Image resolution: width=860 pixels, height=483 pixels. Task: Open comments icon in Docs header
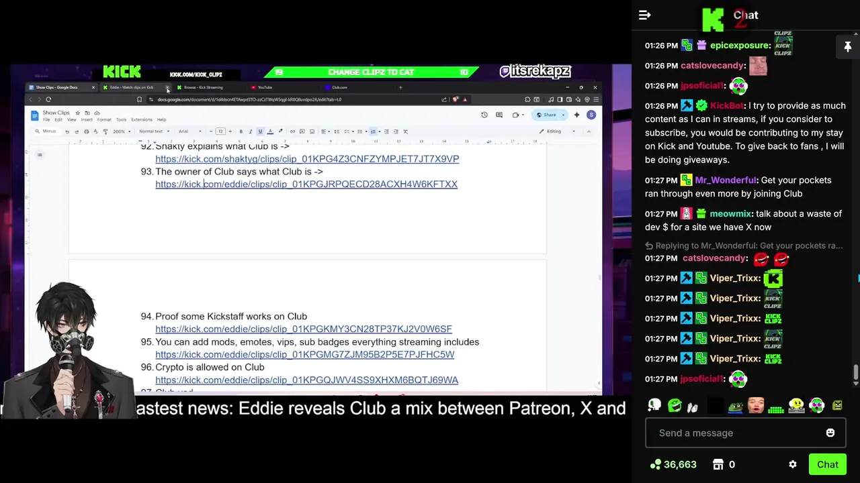499,115
